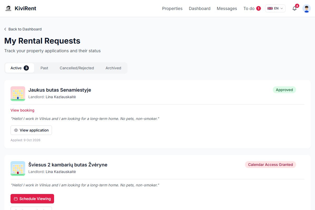Click the My Rental Requests heading
This screenshot has height=210, width=315.
[x=42, y=41]
